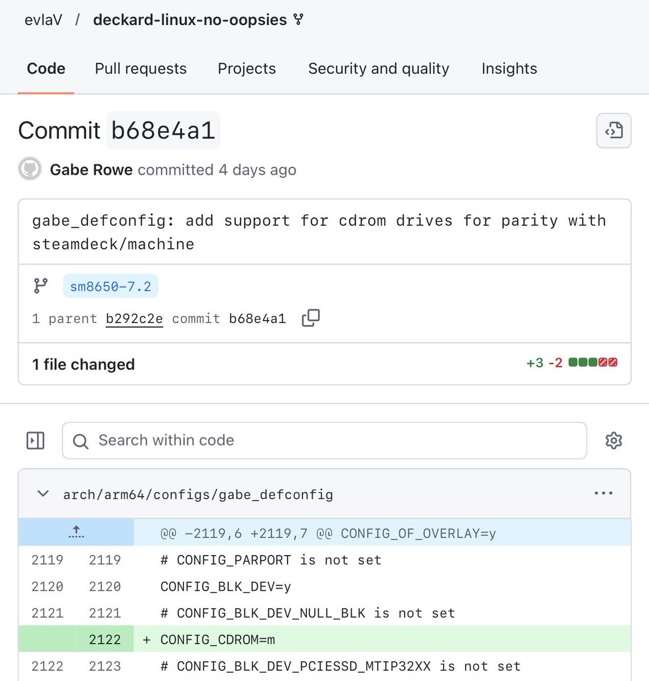Viewport: 649px width, 681px height.
Task: Open more options menu for gabe_defconfig
Action: pyautogui.click(x=603, y=493)
